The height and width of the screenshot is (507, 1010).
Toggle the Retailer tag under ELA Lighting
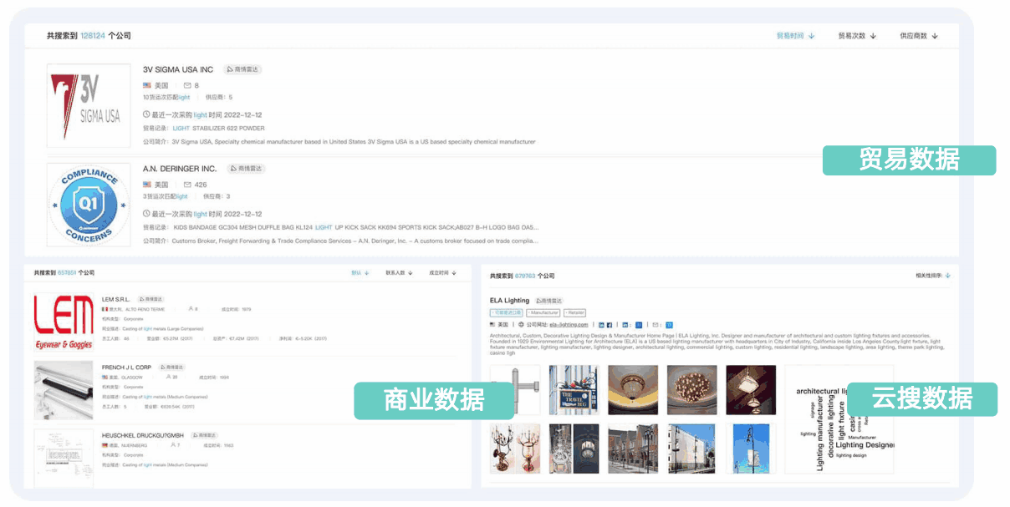pyautogui.click(x=575, y=312)
